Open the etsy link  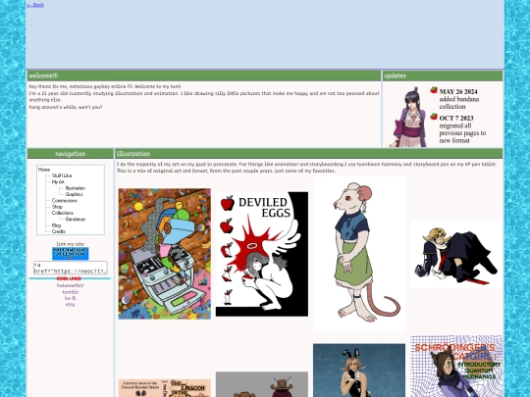point(71,305)
